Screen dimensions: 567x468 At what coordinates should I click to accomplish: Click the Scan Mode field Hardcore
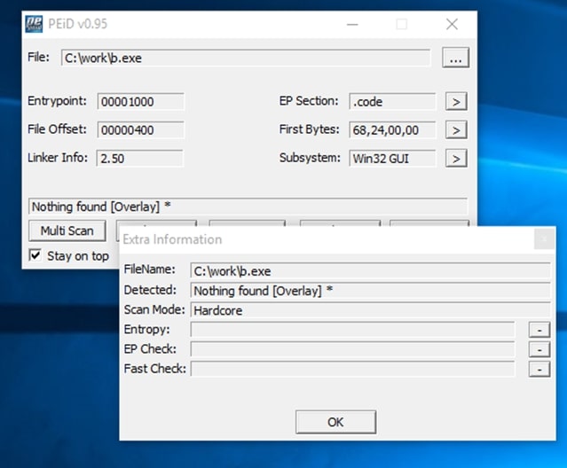point(370,310)
